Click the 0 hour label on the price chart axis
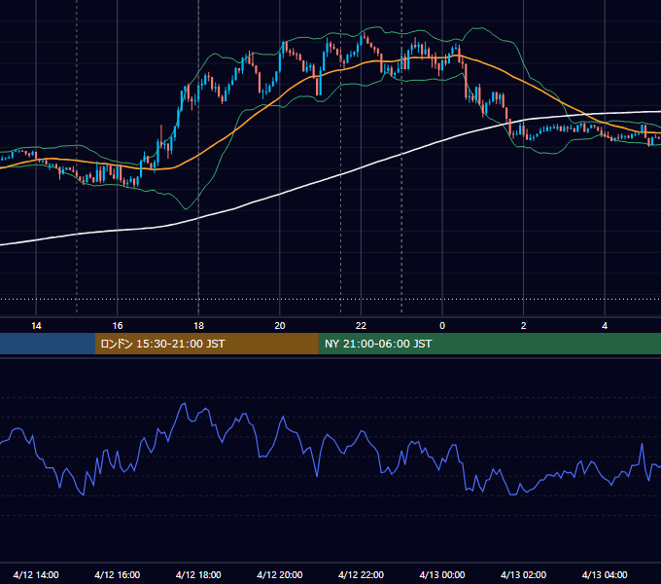Image resolution: width=661 pixels, height=584 pixels. (x=442, y=326)
